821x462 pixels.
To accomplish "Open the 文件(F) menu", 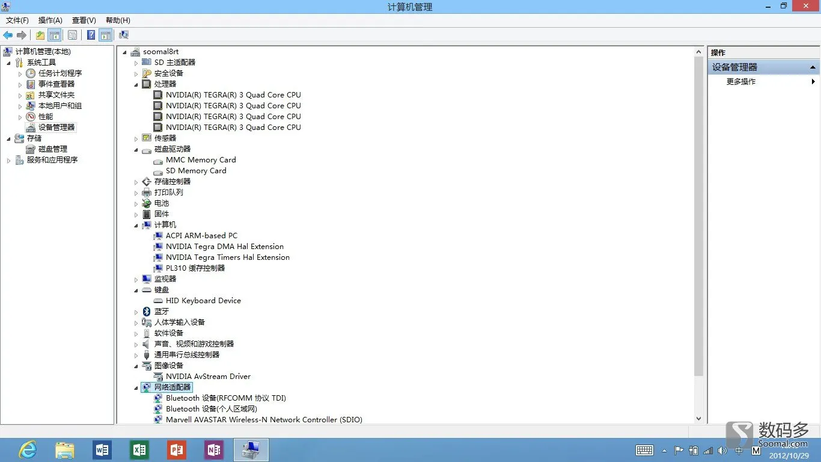I will (x=17, y=20).
